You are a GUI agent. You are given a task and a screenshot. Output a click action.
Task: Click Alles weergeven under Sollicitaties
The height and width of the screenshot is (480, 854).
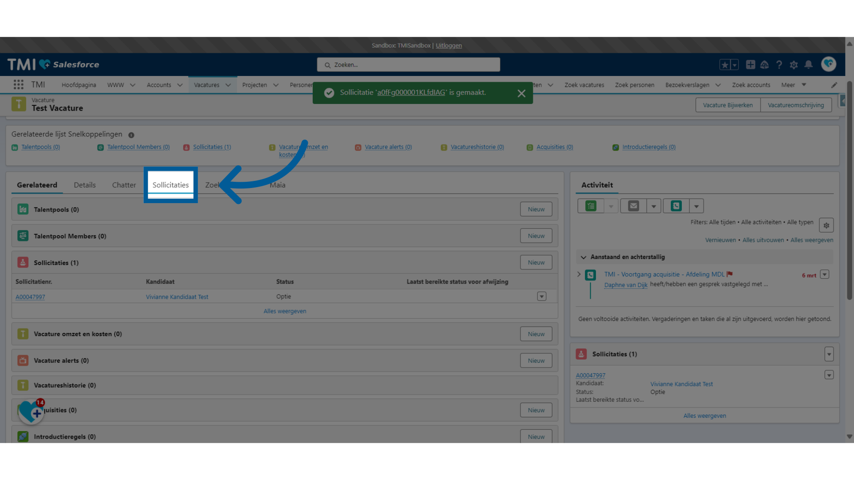click(285, 311)
